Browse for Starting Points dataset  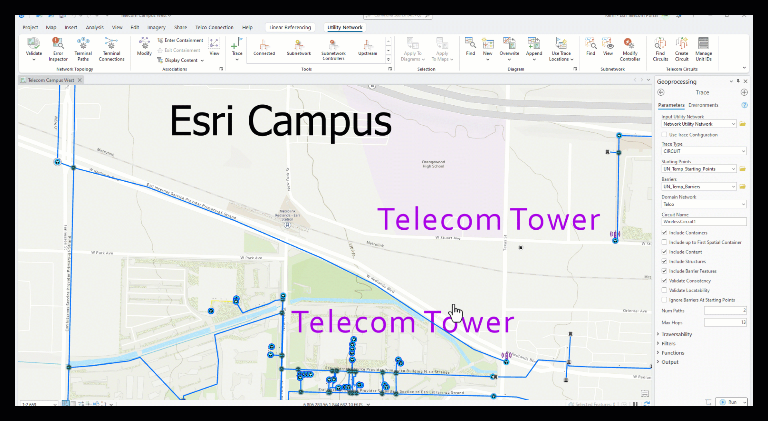[742, 169]
